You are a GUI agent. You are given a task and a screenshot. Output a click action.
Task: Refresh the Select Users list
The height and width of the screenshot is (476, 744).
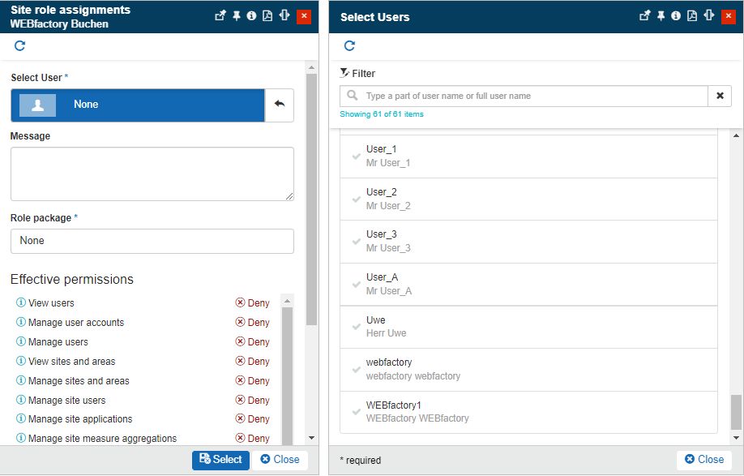349,46
